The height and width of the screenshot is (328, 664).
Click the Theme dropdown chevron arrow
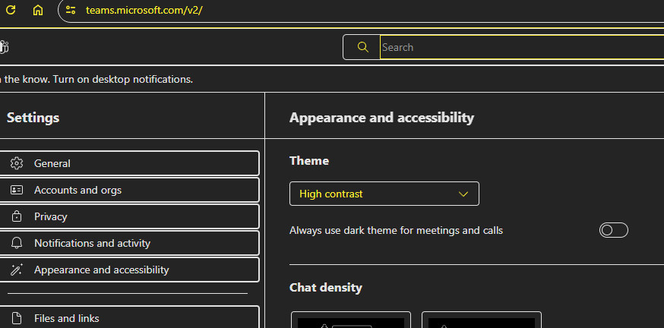click(x=463, y=194)
